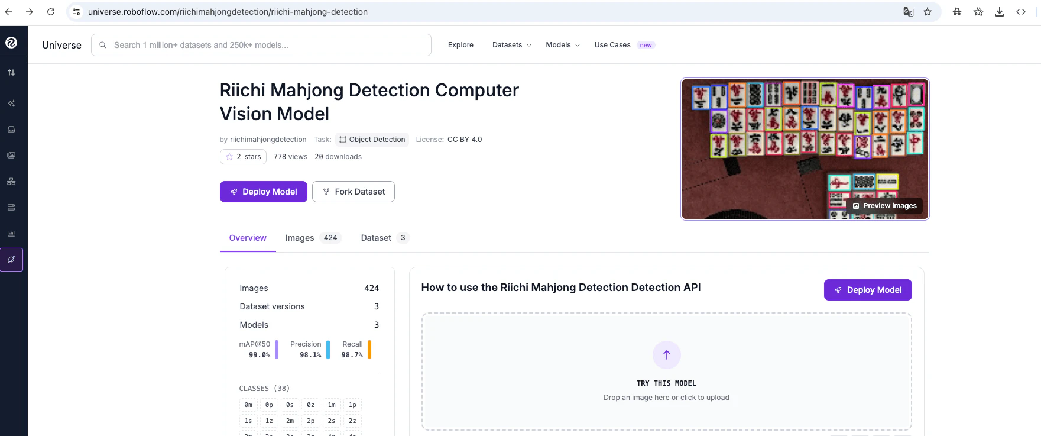Click Deploy Model in the API panel

click(868, 290)
